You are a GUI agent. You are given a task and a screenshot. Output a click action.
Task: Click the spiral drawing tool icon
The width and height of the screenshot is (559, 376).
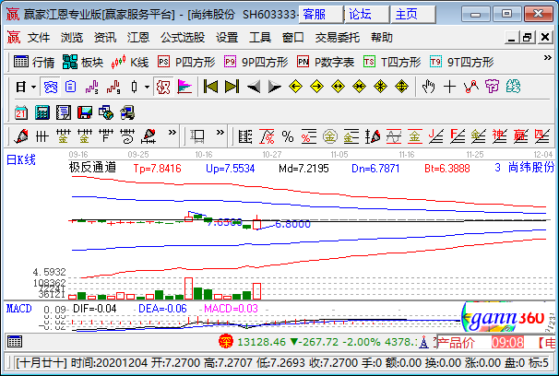[127, 136]
